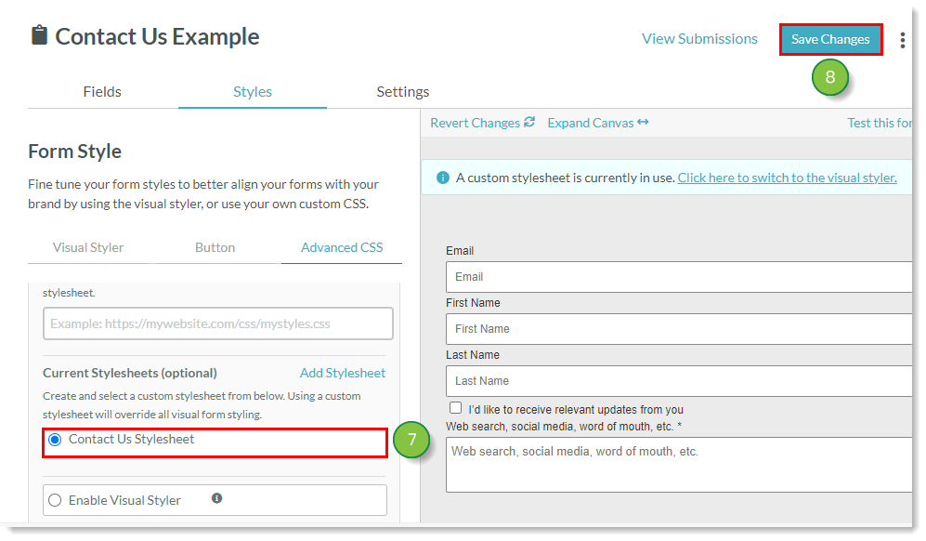Image resolution: width=926 pixels, height=541 pixels.
Task: Switch to the Fields tab
Action: pyautogui.click(x=102, y=92)
